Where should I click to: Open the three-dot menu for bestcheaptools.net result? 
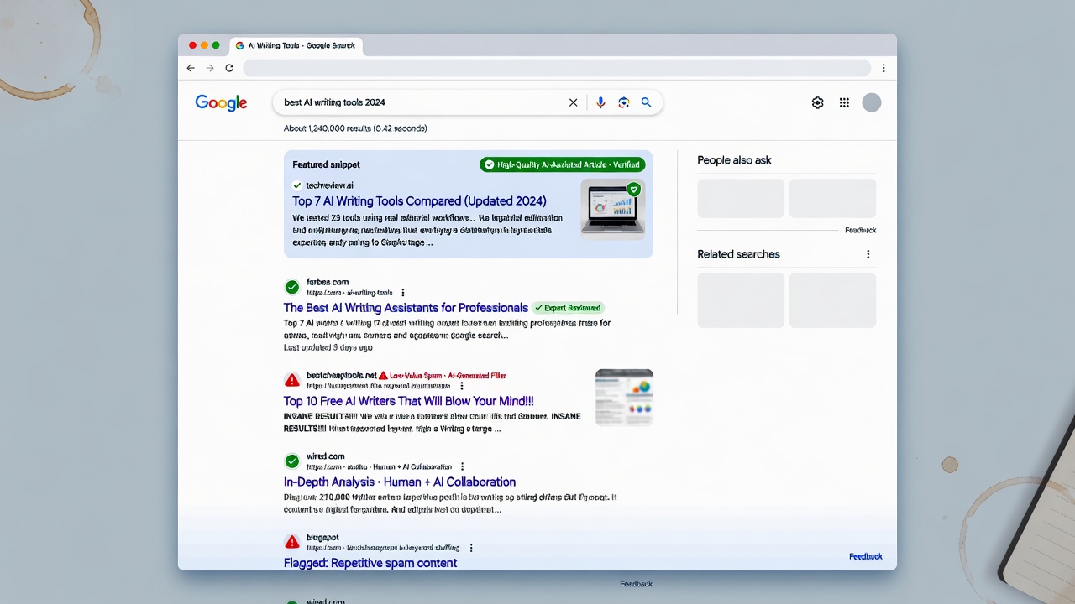tap(461, 386)
